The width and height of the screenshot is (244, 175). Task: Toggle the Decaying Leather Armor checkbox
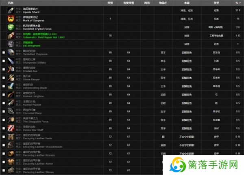(4, 162)
